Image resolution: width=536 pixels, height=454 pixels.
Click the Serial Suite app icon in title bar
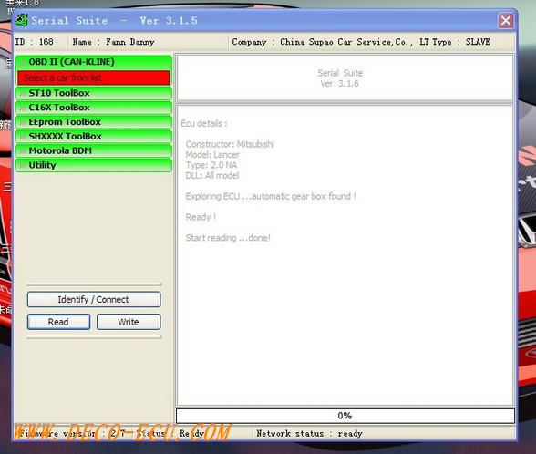22,20
